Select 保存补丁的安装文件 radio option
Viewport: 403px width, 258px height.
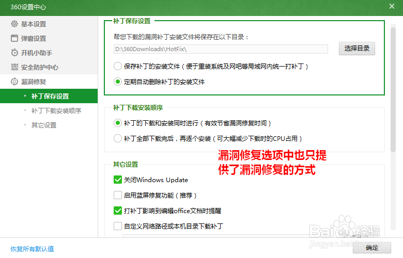118,66
